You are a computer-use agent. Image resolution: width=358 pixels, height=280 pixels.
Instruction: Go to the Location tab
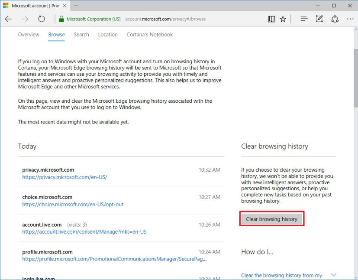[108, 35]
